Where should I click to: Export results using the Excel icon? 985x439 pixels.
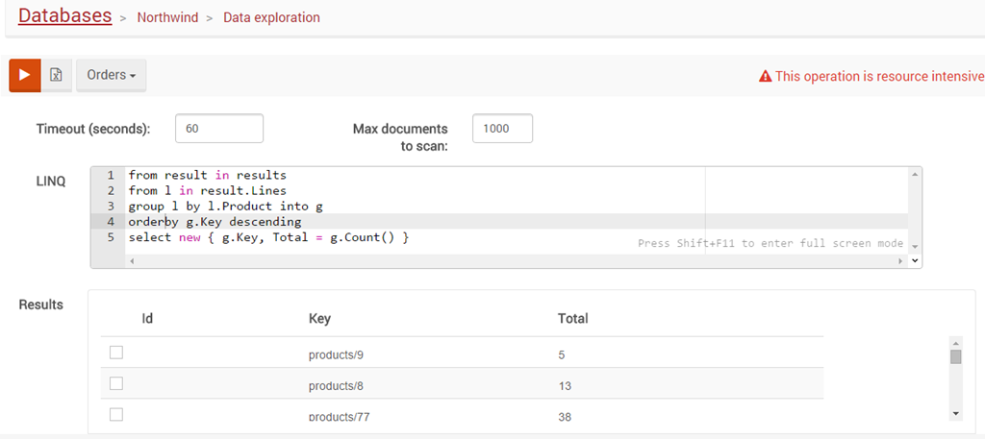point(57,75)
